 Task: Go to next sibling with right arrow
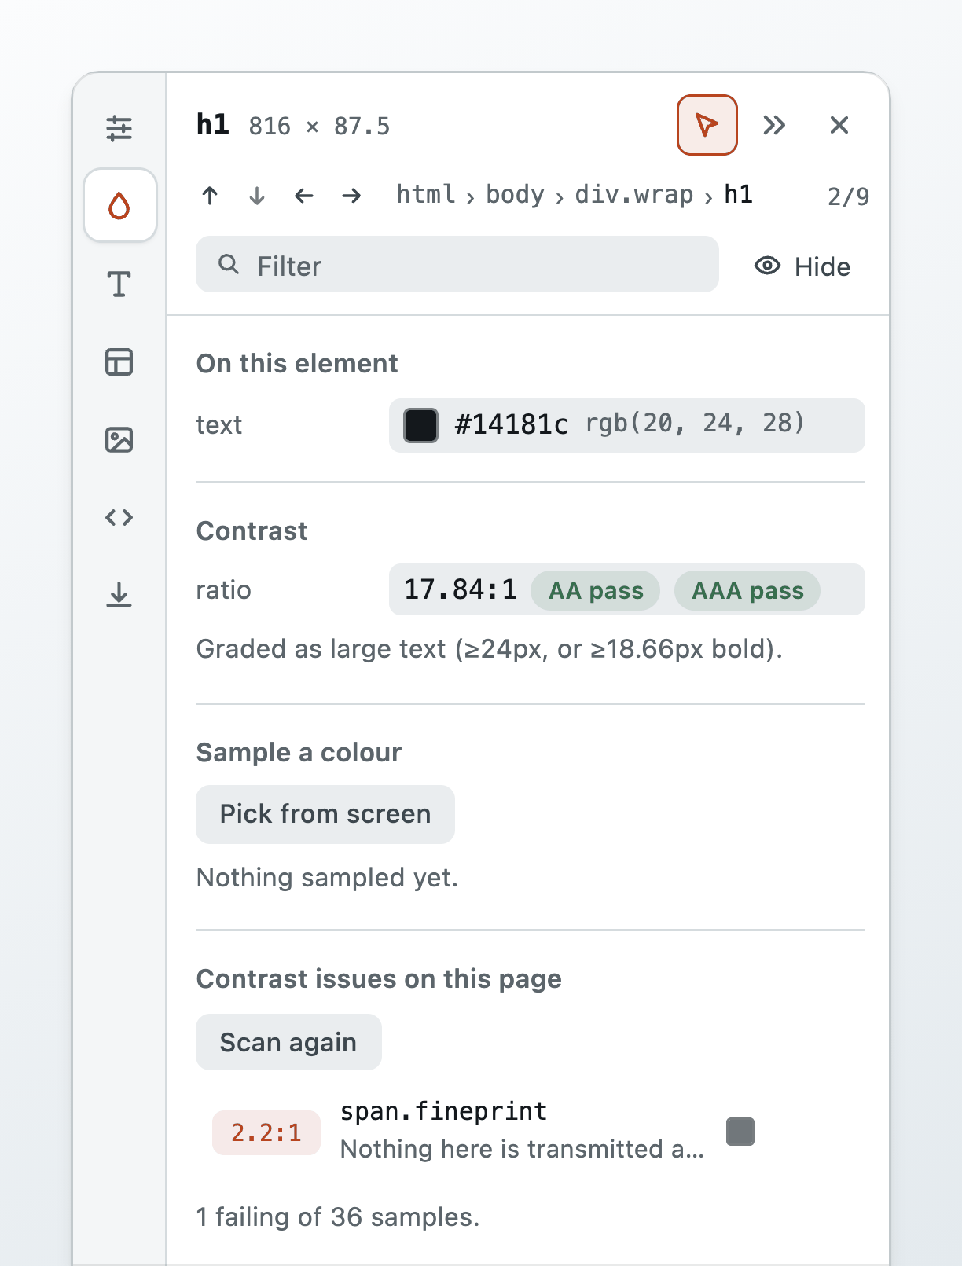(351, 195)
